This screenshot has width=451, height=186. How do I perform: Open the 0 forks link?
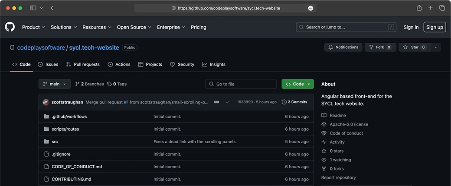[x=333, y=169]
